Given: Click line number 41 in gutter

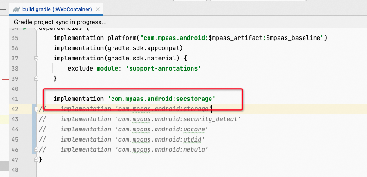Looking at the screenshot, I should (15, 99).
